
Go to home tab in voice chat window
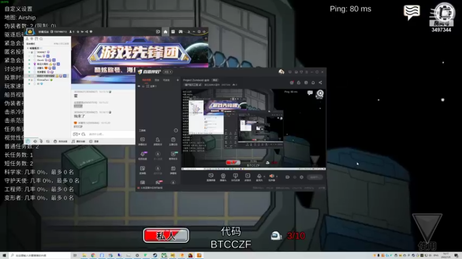pos(165,32)
